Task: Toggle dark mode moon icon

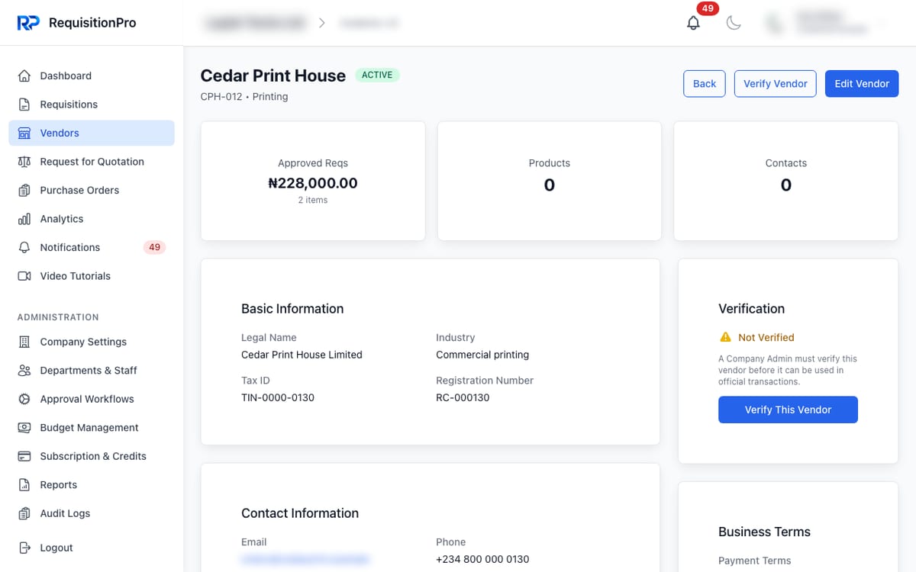Action: point(734,23)
